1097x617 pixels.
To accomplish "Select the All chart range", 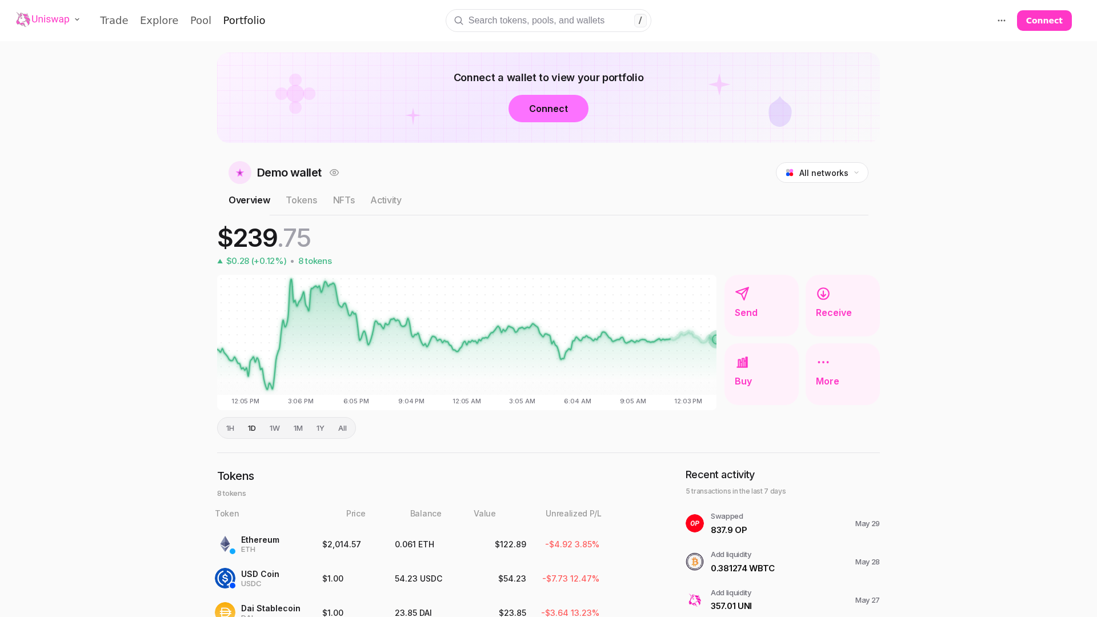I will click(x=343, y=428).
